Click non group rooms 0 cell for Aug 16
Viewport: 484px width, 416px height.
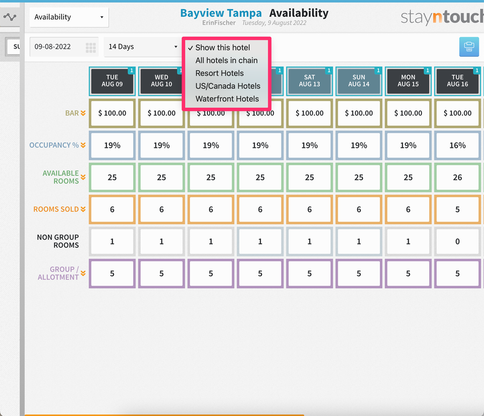coord(458,241)
